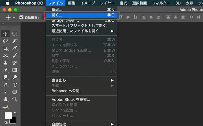
Task: Select the Content-Aware Move tool with crossed arrows
Action: click(5, 55)
